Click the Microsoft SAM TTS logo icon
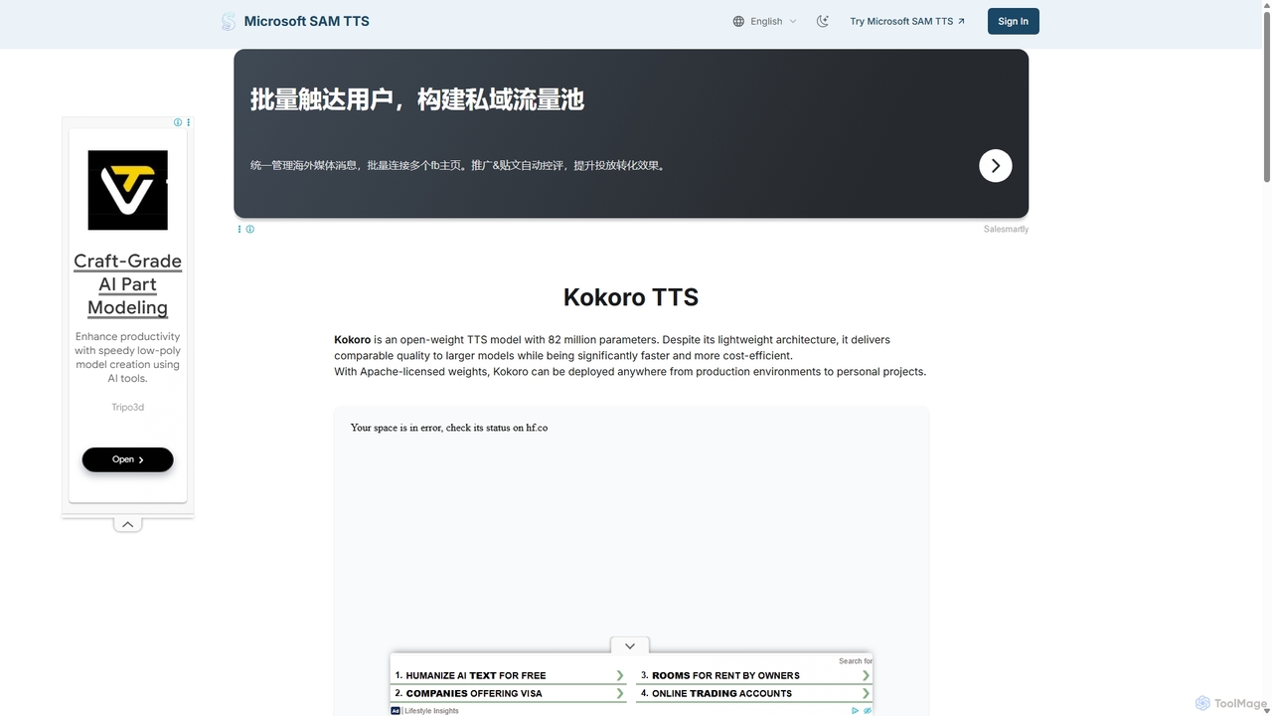 [x=229, y=21]
